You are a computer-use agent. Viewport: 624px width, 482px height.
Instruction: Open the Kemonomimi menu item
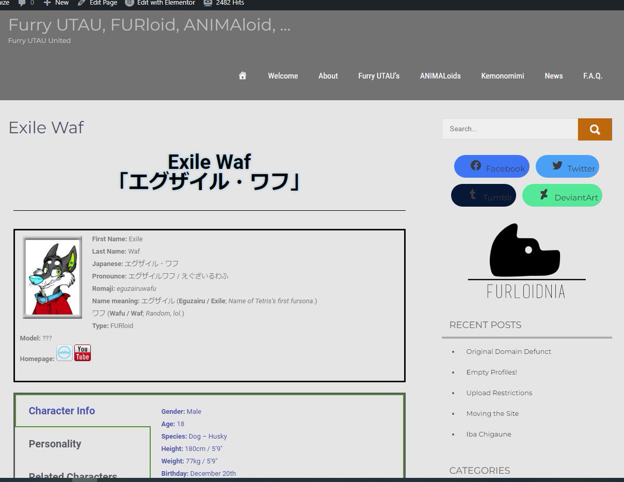(502, 76)
